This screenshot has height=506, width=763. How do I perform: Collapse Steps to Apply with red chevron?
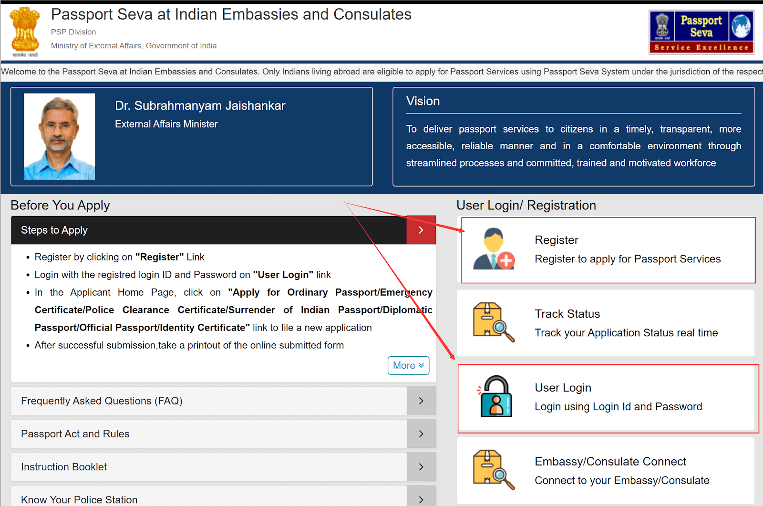421,230
